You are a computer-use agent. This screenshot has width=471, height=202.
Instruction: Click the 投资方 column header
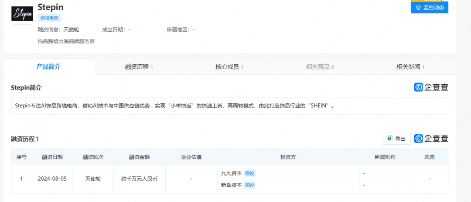[x=288, y=157]
